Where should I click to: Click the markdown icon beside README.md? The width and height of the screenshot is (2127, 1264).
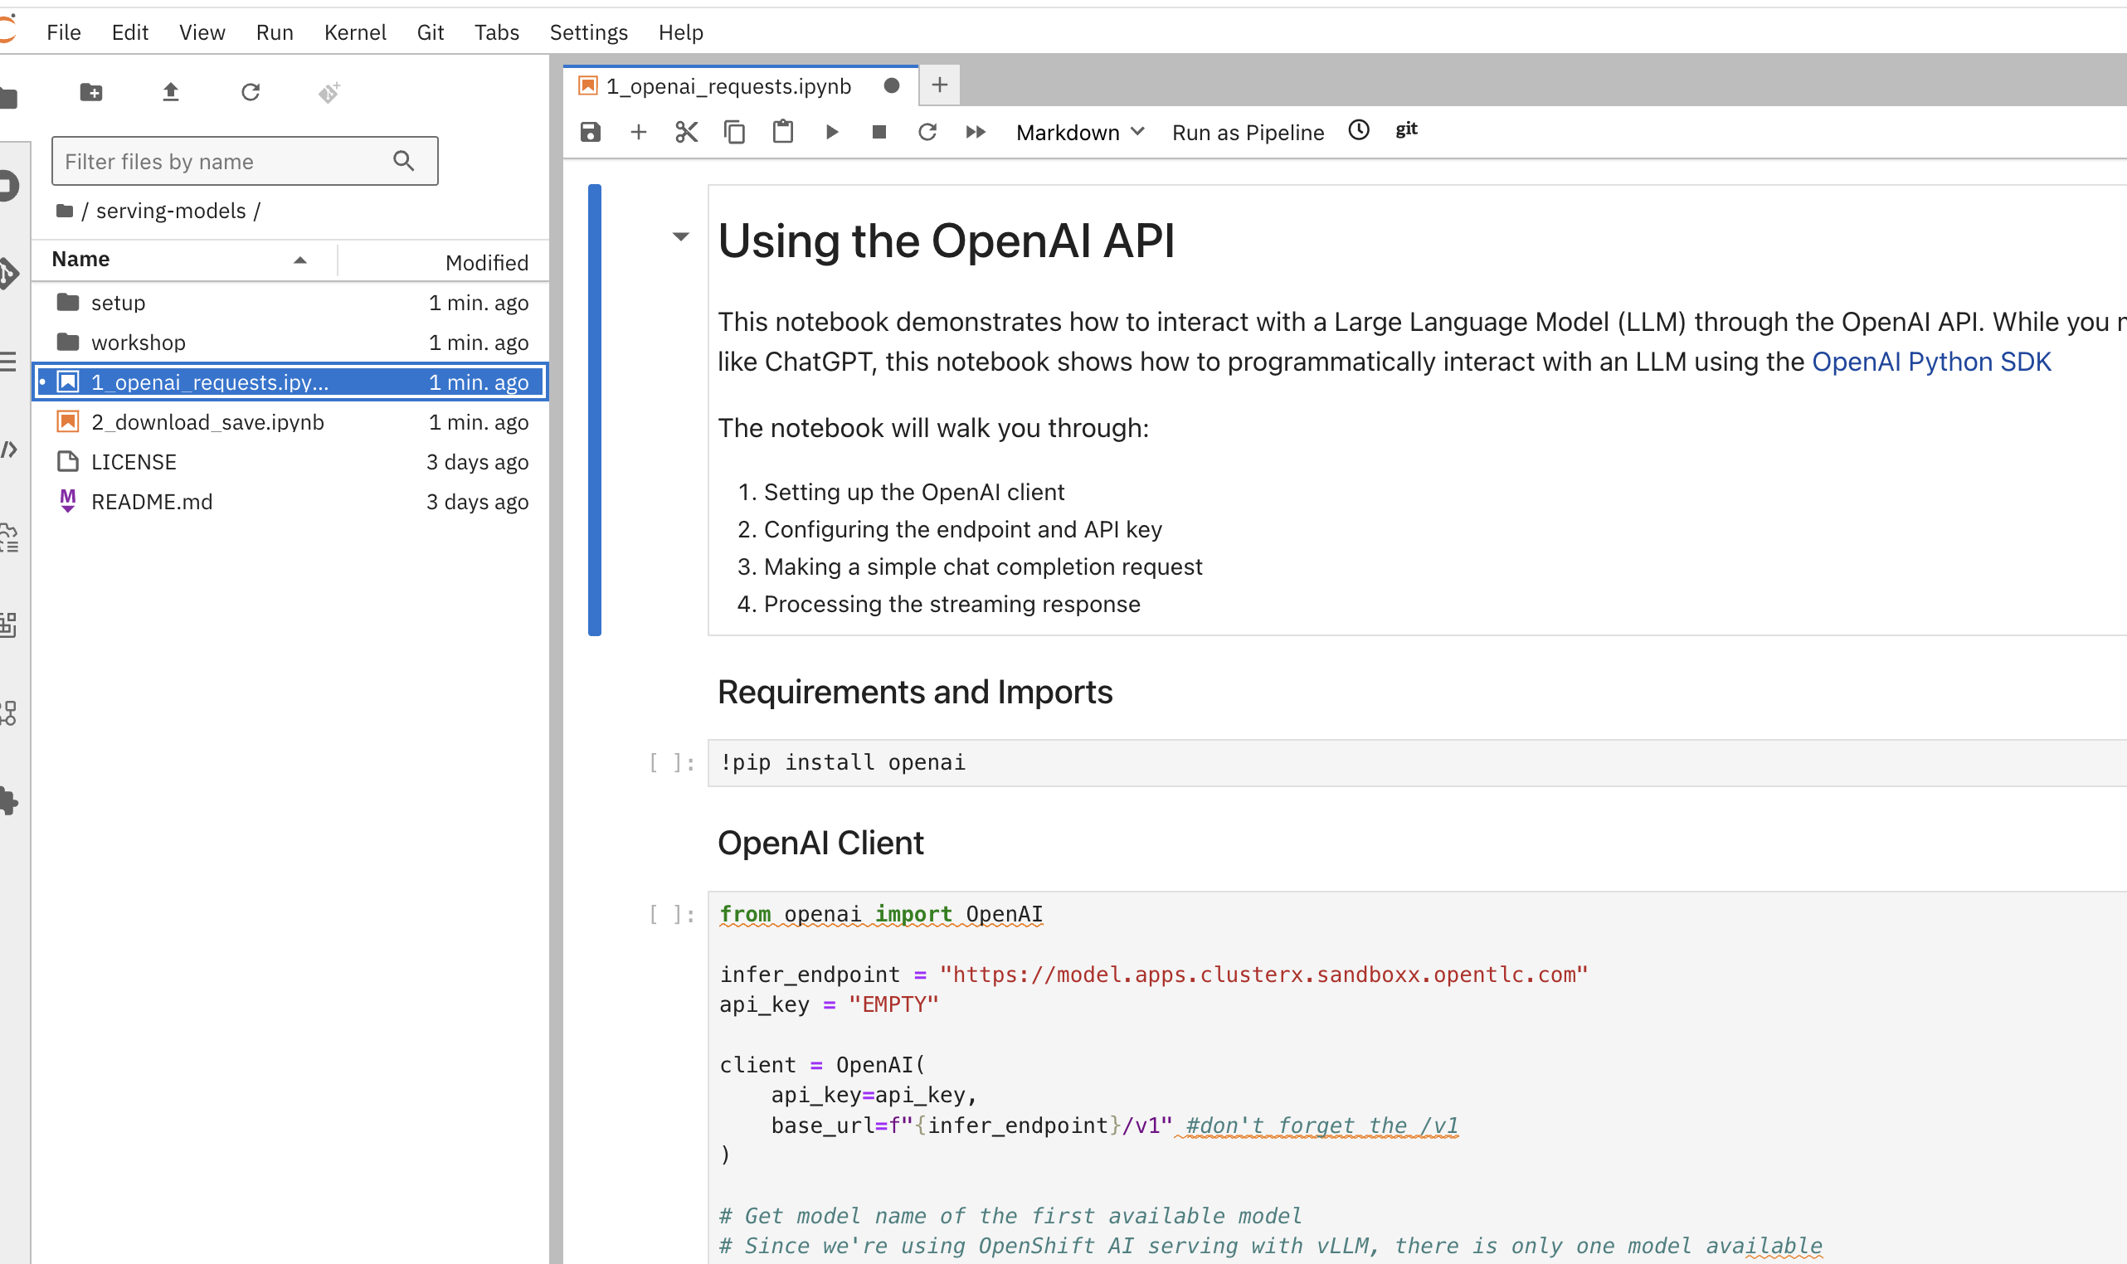68,501
